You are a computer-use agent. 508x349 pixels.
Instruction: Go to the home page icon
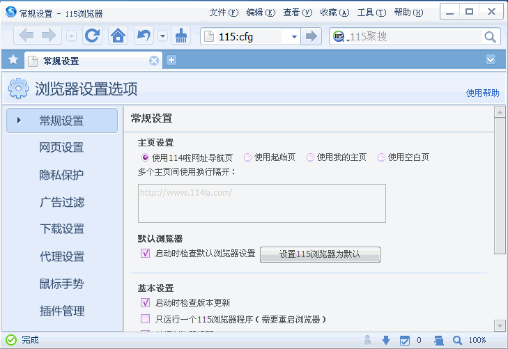click(x=118, y=36)
